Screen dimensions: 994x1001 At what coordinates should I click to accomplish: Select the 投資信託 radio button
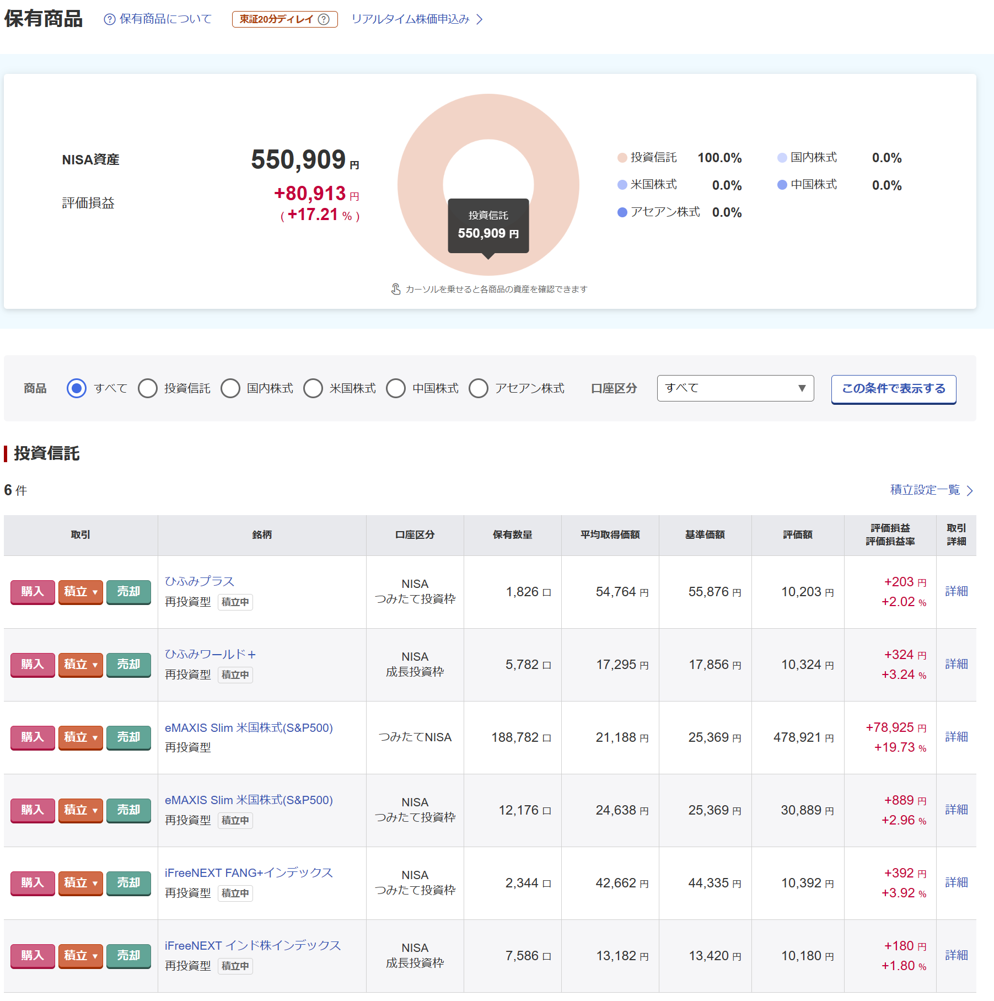click(x=148, y=388)
